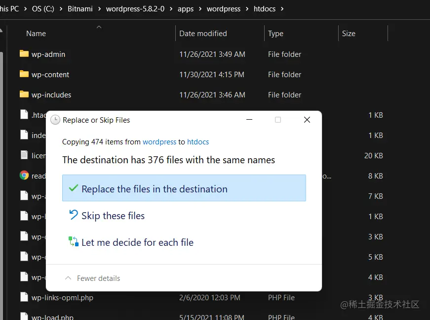
Task: Choose Skip these files option
Action: [113, 216]
